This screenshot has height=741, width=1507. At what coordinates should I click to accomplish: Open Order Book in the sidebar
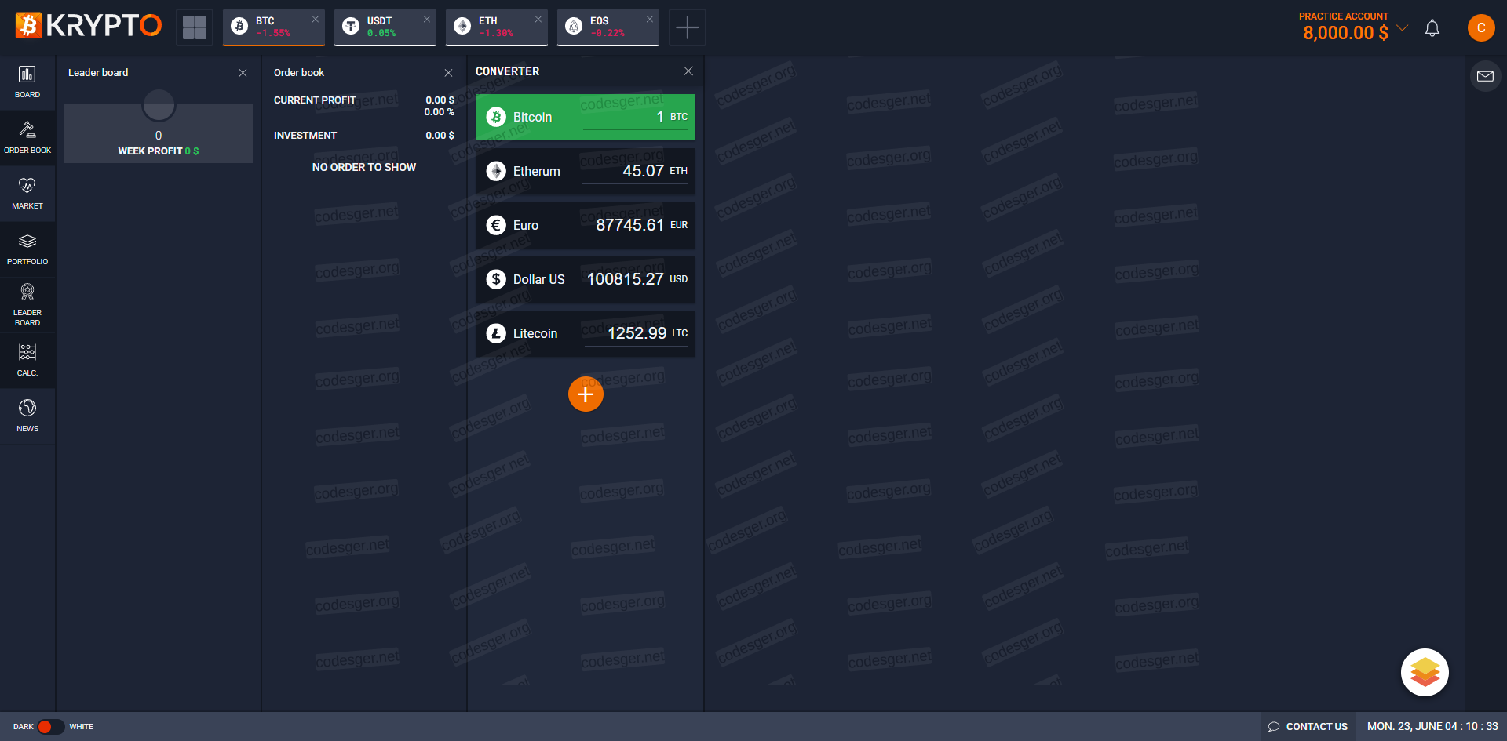(x=27, y=138)
